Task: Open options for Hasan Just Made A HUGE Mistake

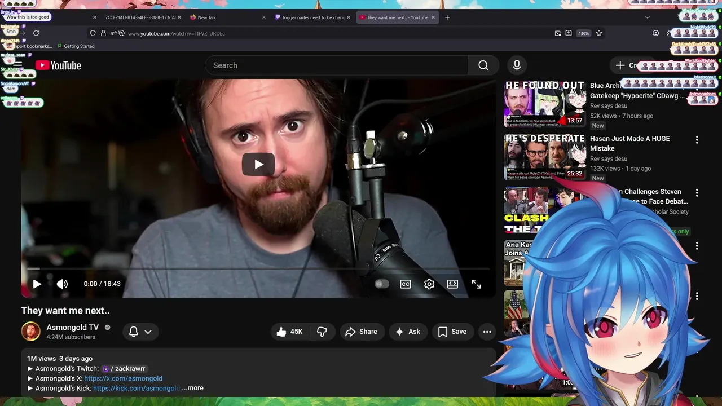Action: click(x=697, y=139)
